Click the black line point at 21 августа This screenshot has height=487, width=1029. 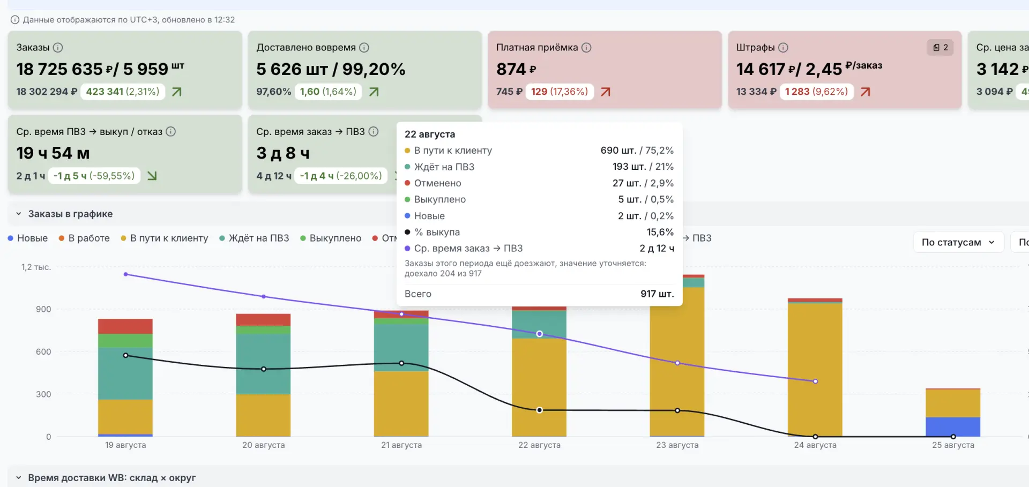[401, 363]
